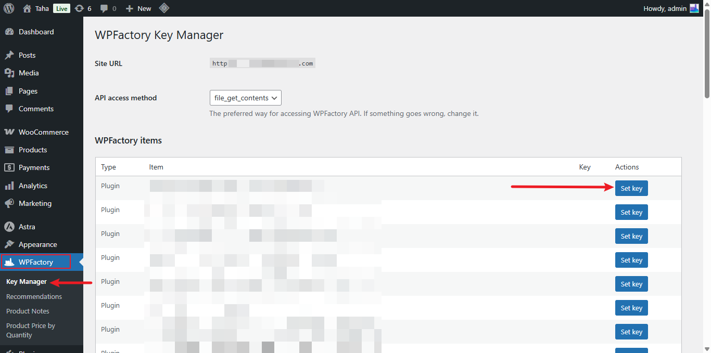Viewport: 711px width, 353px height.
Task: Click the Live status badge
Action: click(61, 8)
